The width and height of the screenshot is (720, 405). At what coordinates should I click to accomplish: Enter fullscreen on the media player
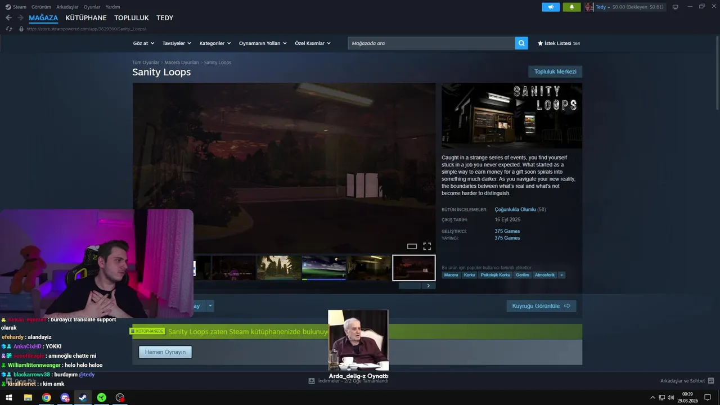[x=427, y=246]
